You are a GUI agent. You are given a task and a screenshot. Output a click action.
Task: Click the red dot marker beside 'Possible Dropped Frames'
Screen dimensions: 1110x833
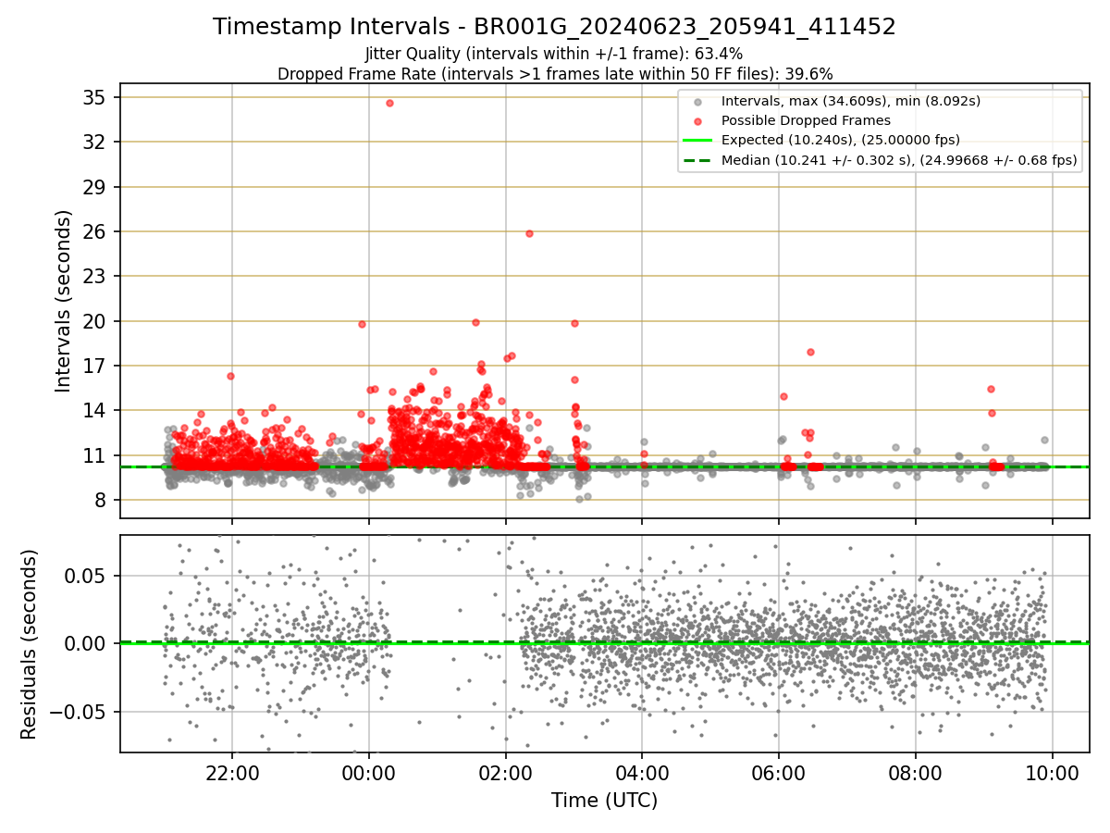697,121
